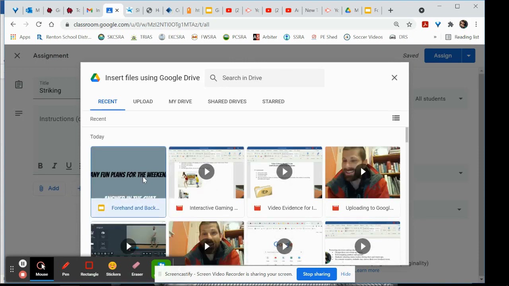Open the Extensions puzzle menu
Screen dimensions: 509x286
click(451, 24)
